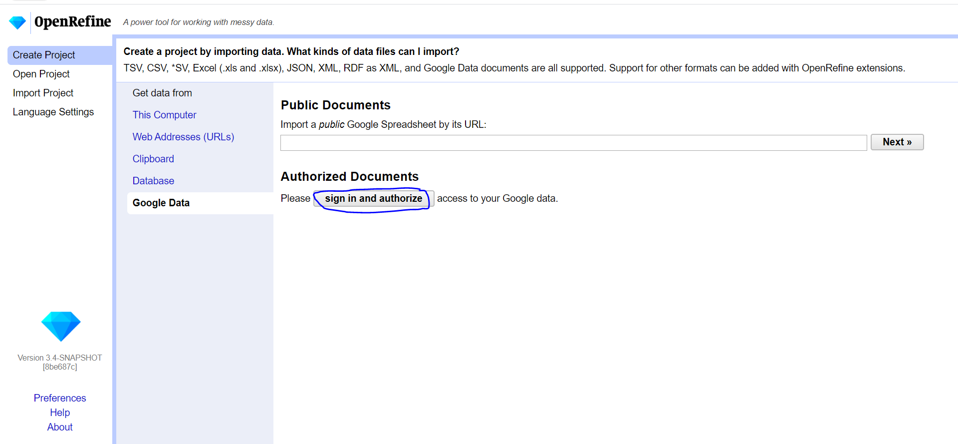Switch to the Open Project tab
This screenshot has height=444, width=958.
tap(41, 74)
